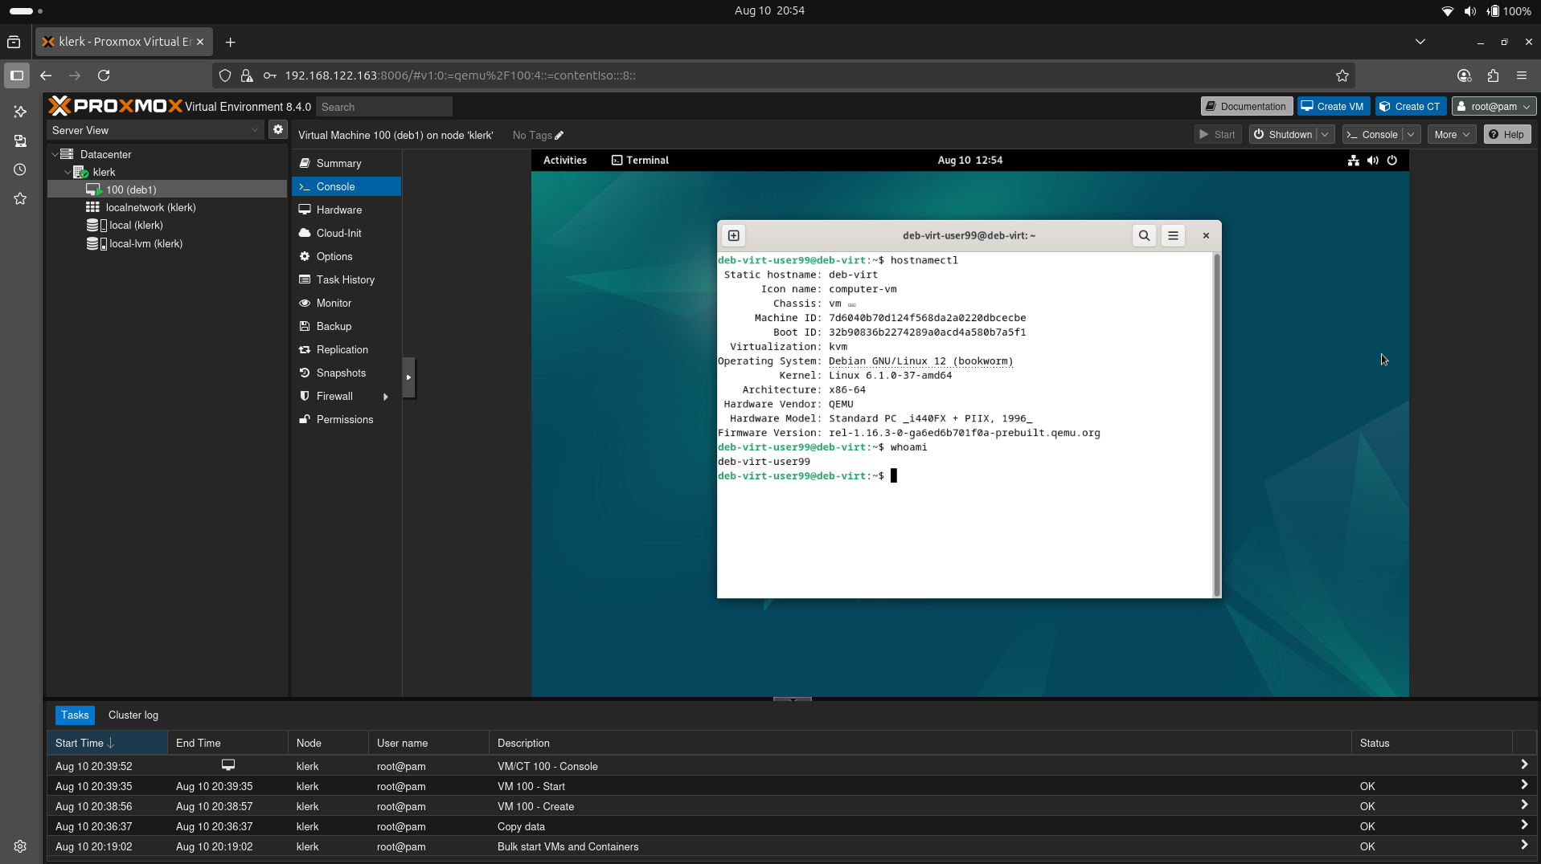Bookmark this page with the star icon
Screen dimensions: 1541x864
coord(1342,75)
